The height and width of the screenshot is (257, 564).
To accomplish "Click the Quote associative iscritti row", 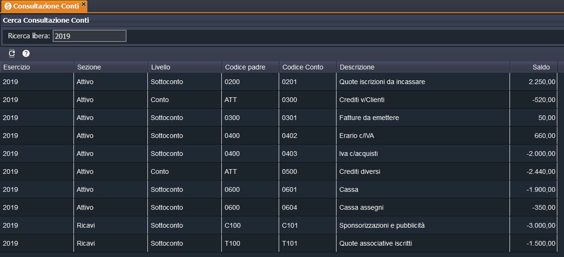I will click(x=375, y=243).
